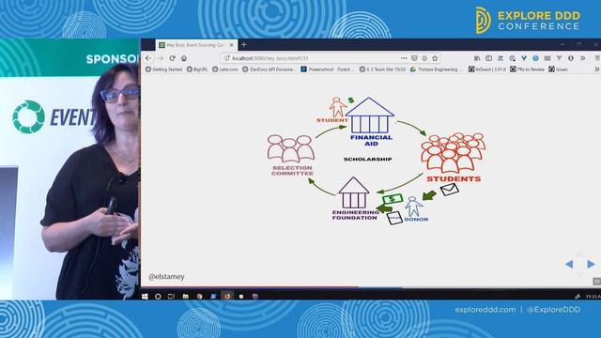Image resolution: width=601 pixels, height=338 pixels.
Task: Open File Explorer from the taskbar
Action: pyautogui.click(x=186, y=297)
